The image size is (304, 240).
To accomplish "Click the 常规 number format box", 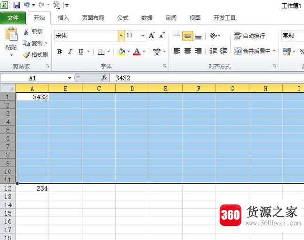I will [293, 36].
